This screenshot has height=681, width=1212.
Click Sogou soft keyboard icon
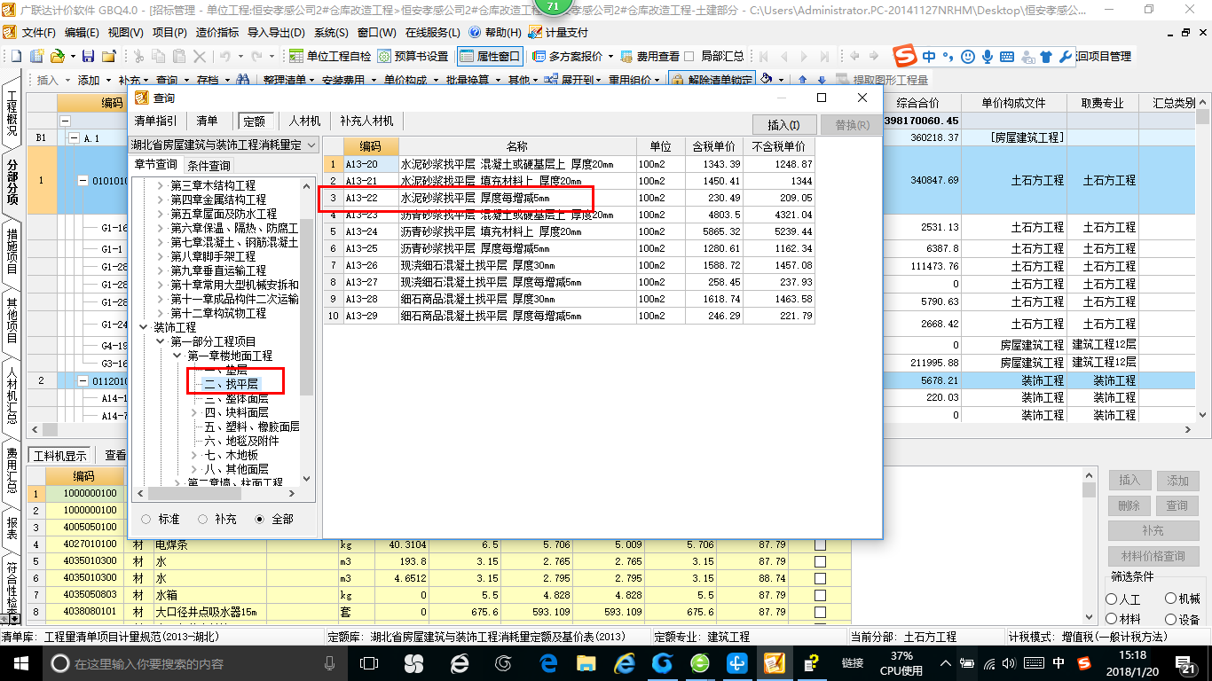pos(1006,56)
